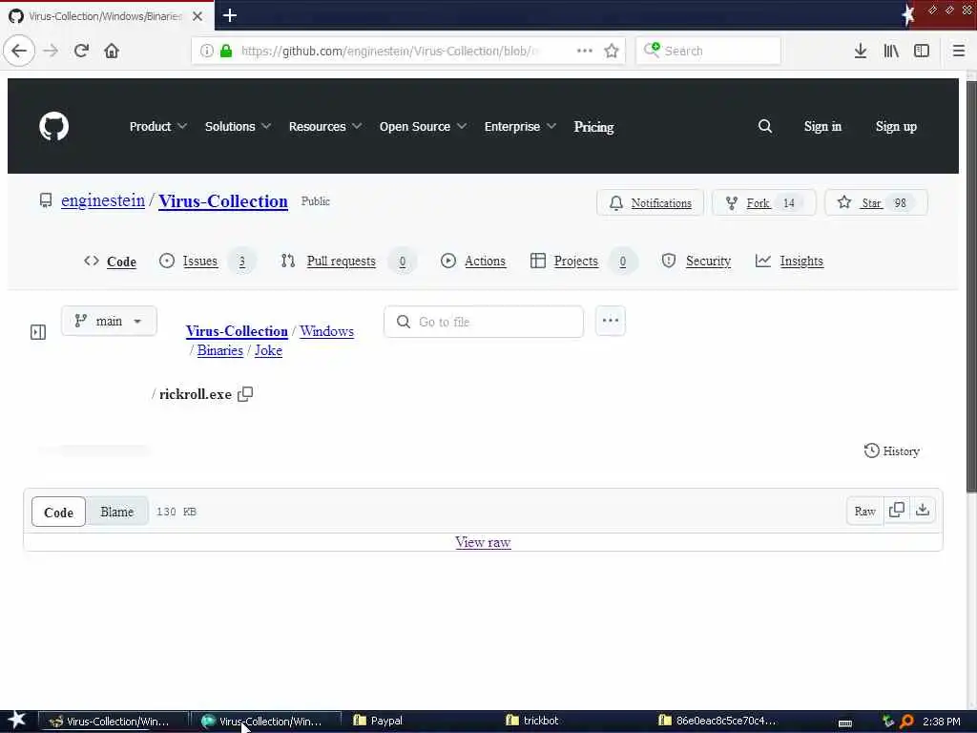Expand the Open Source menu
Image resolution: width=977 pixels, height=733 pixels.
click(423, 127)
